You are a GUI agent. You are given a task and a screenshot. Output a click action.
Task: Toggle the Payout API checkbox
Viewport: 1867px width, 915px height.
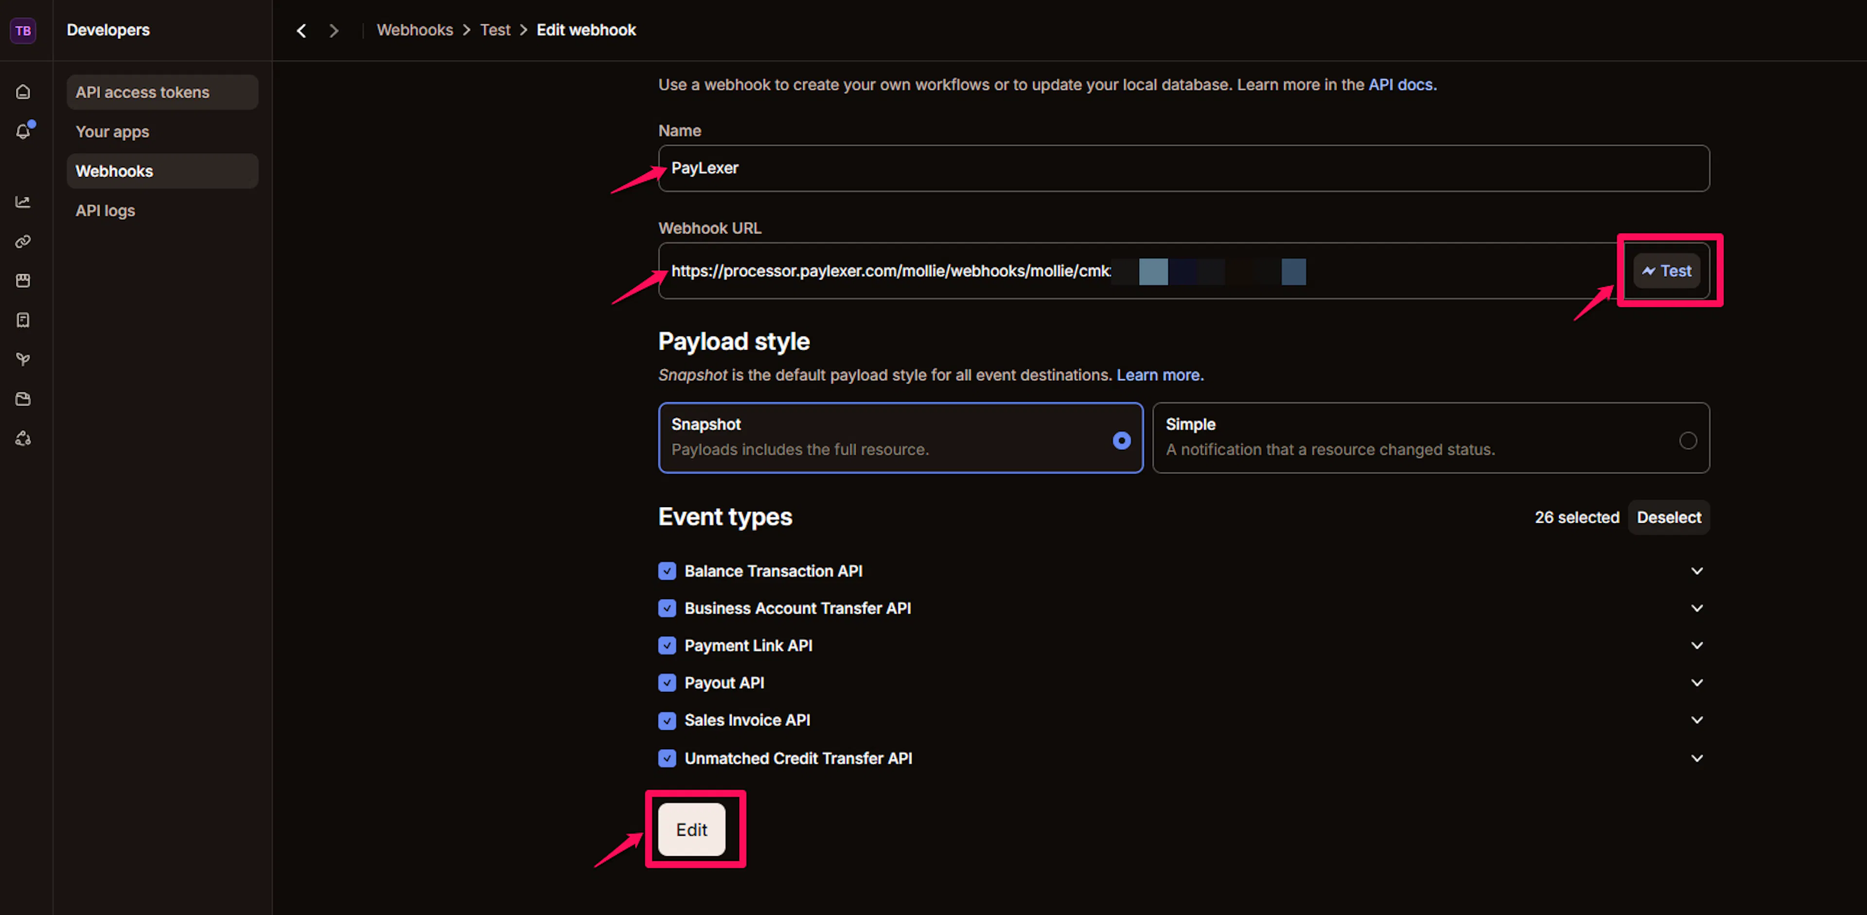click(x=667, y=683)
